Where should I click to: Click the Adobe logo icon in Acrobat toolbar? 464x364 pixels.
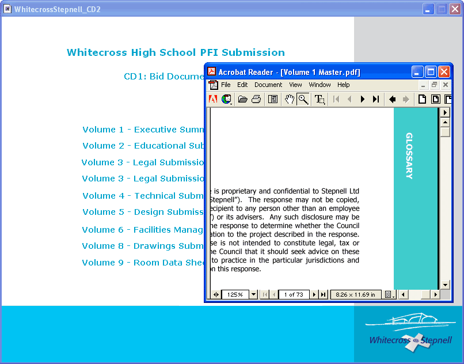click(x=213, y=99)
